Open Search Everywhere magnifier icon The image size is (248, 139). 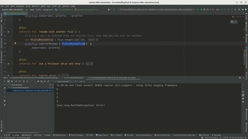[x=239, y=10]
